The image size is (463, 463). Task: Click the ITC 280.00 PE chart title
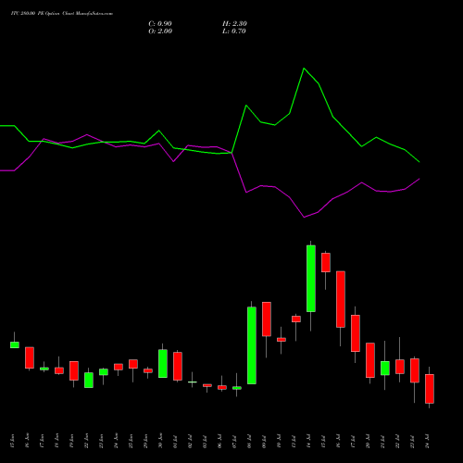tap(62, 14)
